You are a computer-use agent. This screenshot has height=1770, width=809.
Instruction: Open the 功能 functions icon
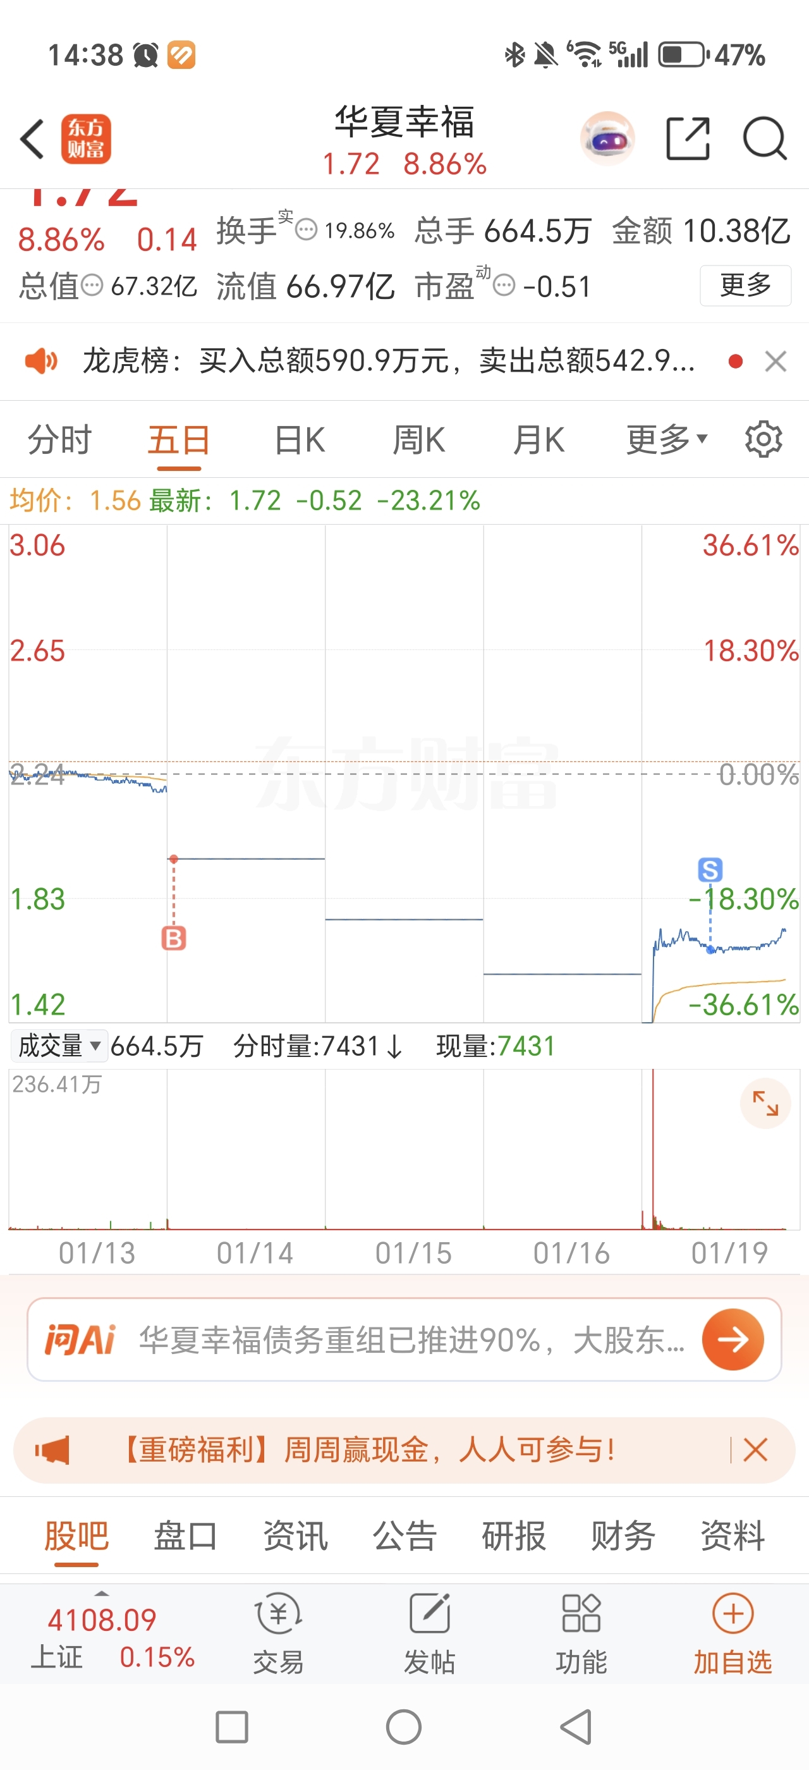coord(581,1634)
